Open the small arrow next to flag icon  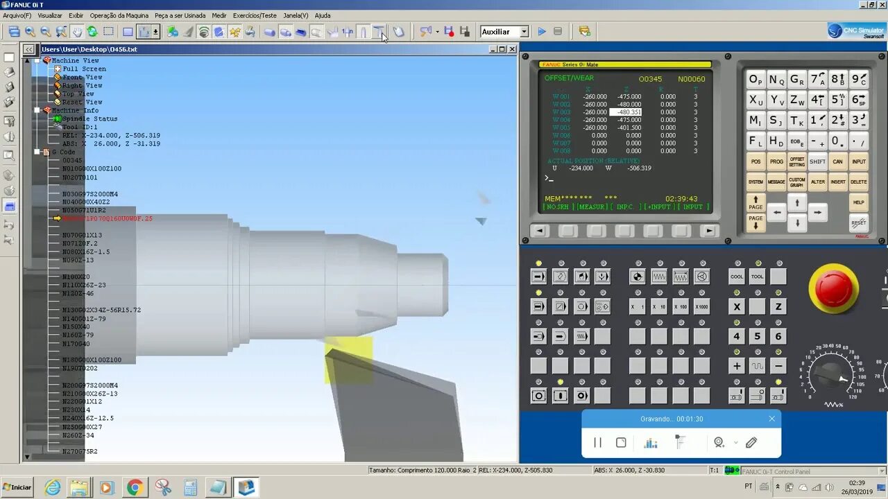(437, 32)
